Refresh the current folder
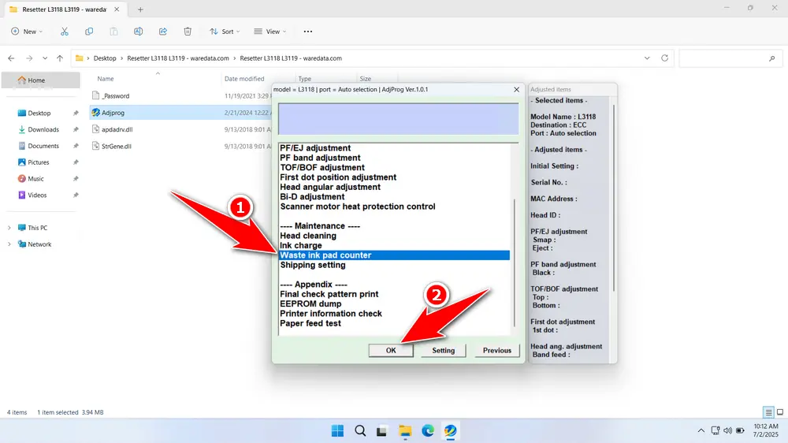788x443 pixels. (664, 58)
